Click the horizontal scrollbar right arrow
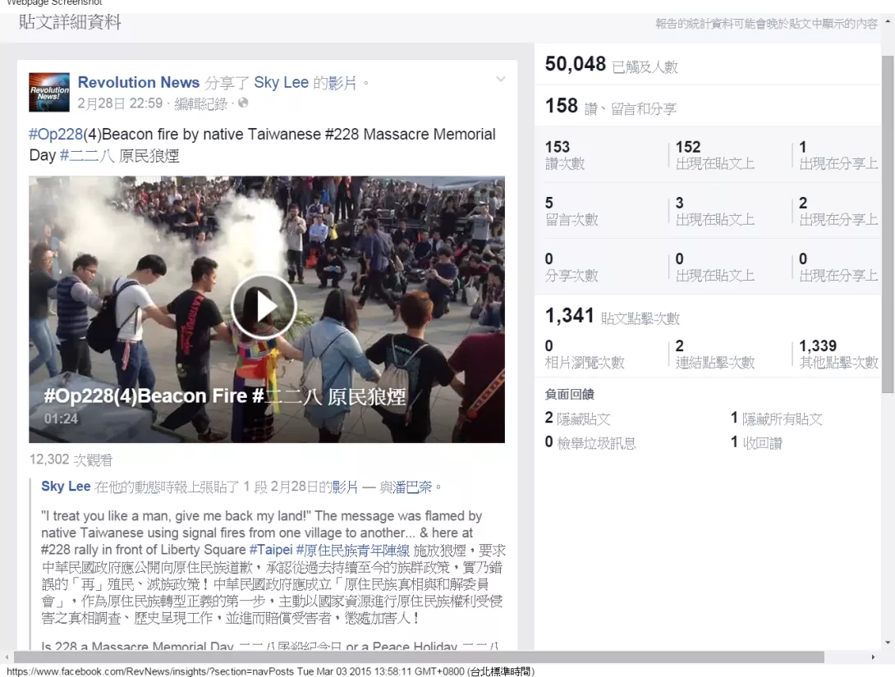895x677 pixels. click(873, 657)
